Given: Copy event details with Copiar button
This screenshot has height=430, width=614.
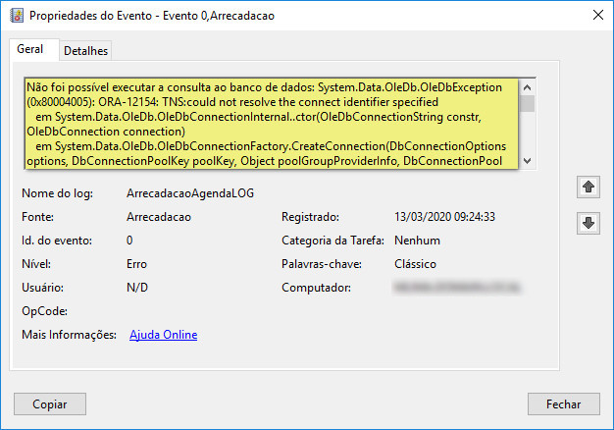Looking at the screenshot, I should 50,404.
